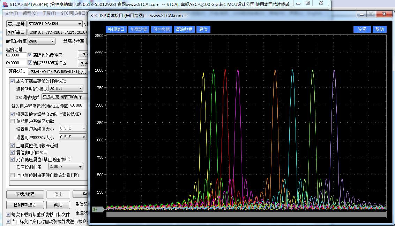
Task: Click the 检测MCU选项 button
Action: tap(25, 205)
